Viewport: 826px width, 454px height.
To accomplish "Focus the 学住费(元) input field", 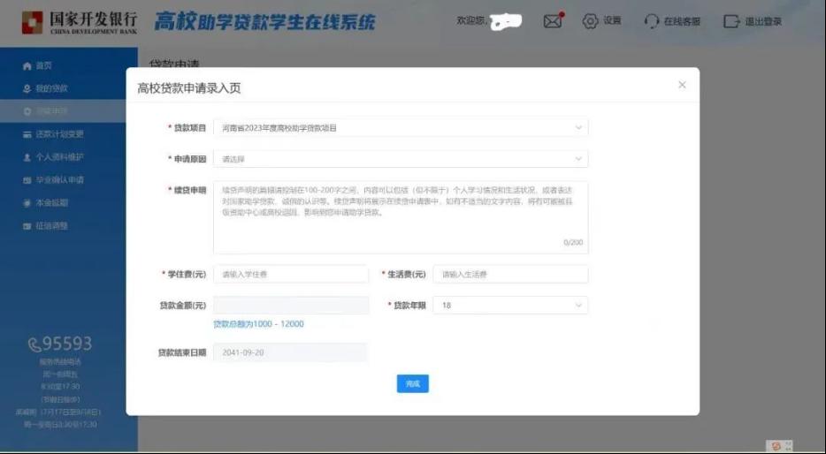I will click(290, 275).
